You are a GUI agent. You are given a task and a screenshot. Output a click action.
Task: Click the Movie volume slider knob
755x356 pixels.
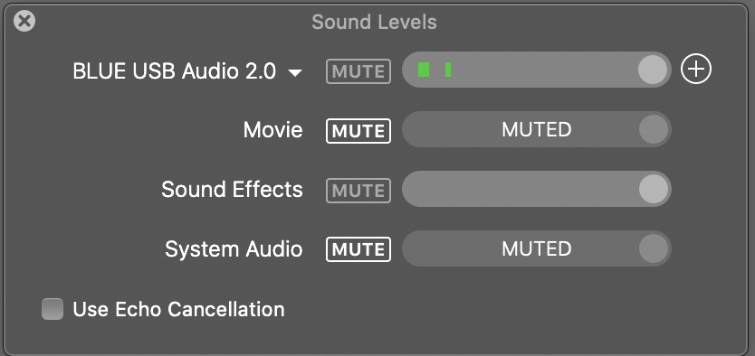[x=654, y=129]
